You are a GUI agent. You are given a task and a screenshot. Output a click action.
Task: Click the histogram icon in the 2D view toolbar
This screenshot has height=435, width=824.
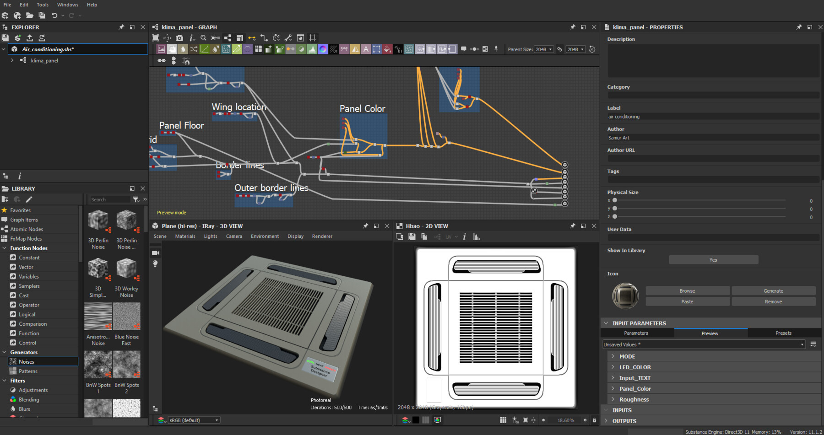pos(476,236)
